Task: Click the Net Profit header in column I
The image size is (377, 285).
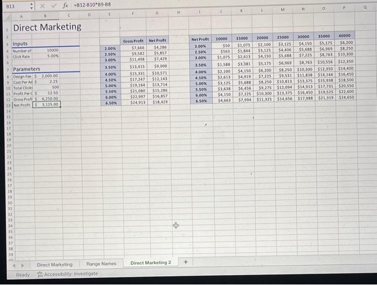Action: [200, 39]
